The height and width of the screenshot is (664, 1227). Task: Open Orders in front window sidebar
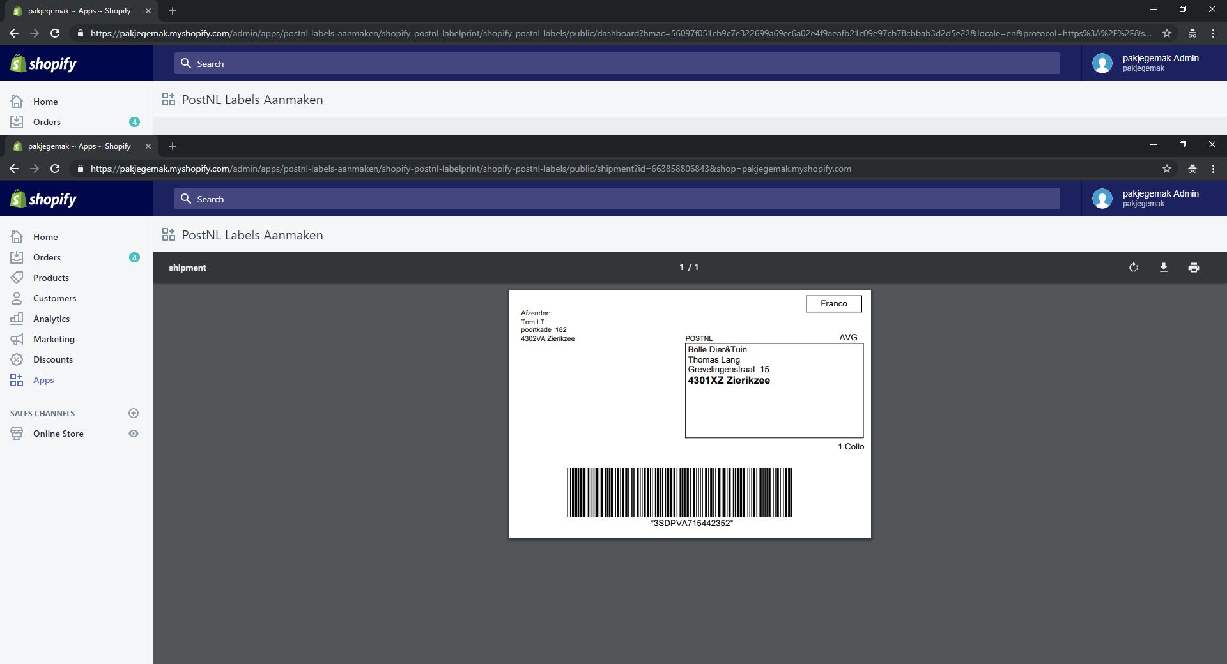(x=47, y=257)
